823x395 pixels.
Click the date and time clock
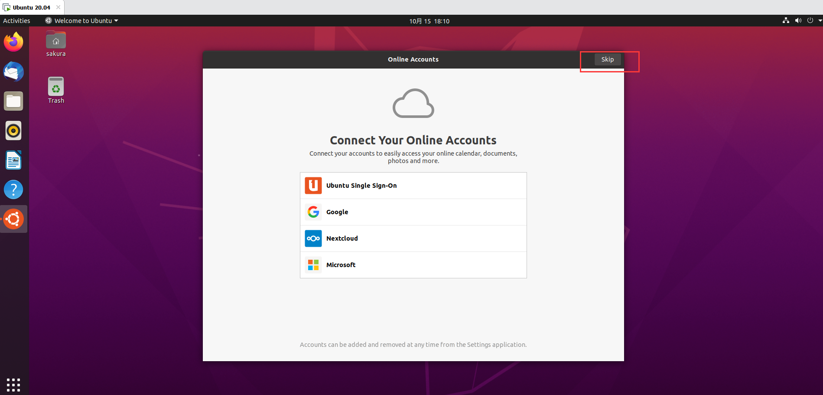click(x=429, y=21)
